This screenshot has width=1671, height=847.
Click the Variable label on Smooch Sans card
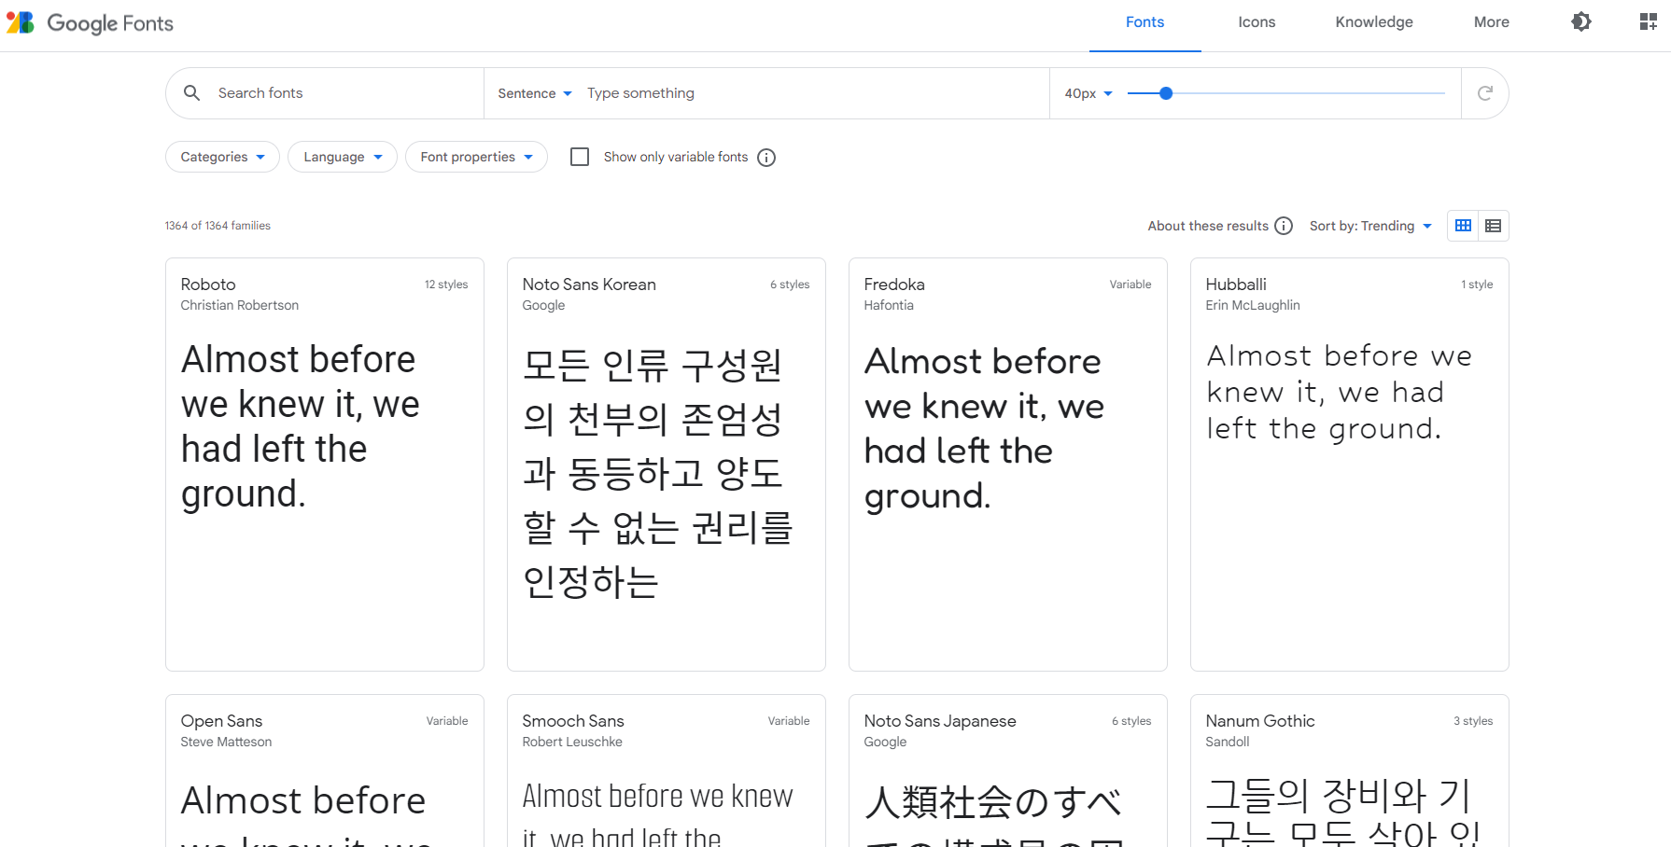[789, 721]
